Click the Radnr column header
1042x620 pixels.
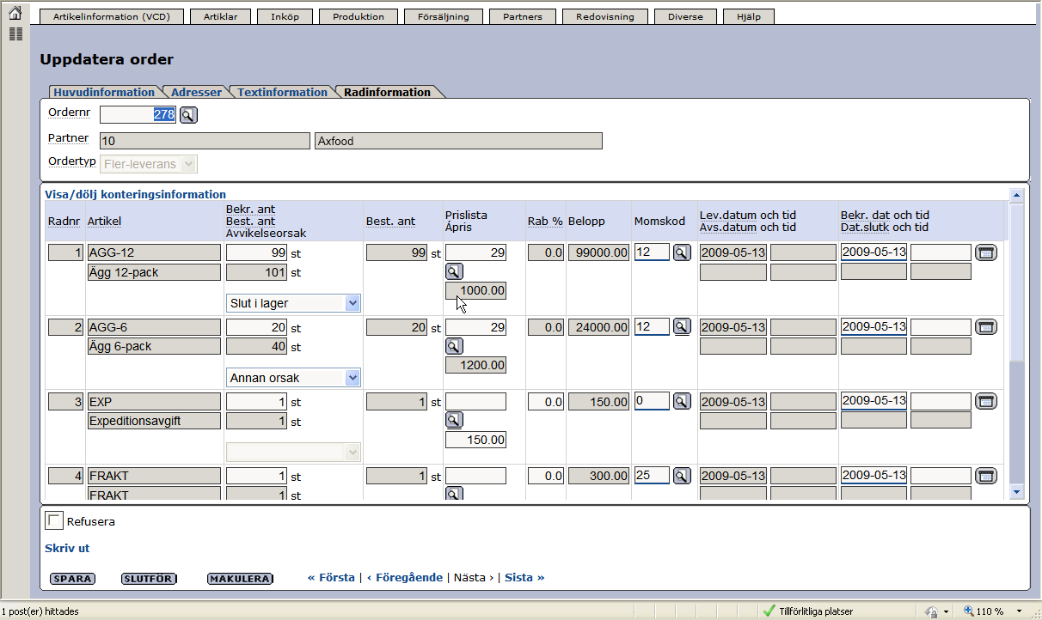[x=64, y=222]
